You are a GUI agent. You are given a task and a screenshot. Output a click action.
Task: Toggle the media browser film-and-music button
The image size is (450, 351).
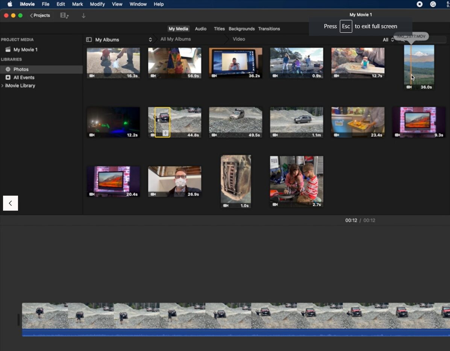[64, 15]
